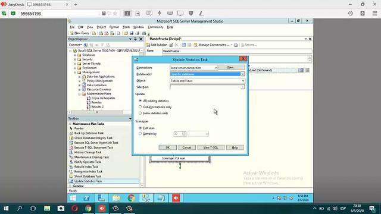The width and height of the screenshot is (381, 214).
Task: Open the Edit menu
Action: tap(80, 27)
